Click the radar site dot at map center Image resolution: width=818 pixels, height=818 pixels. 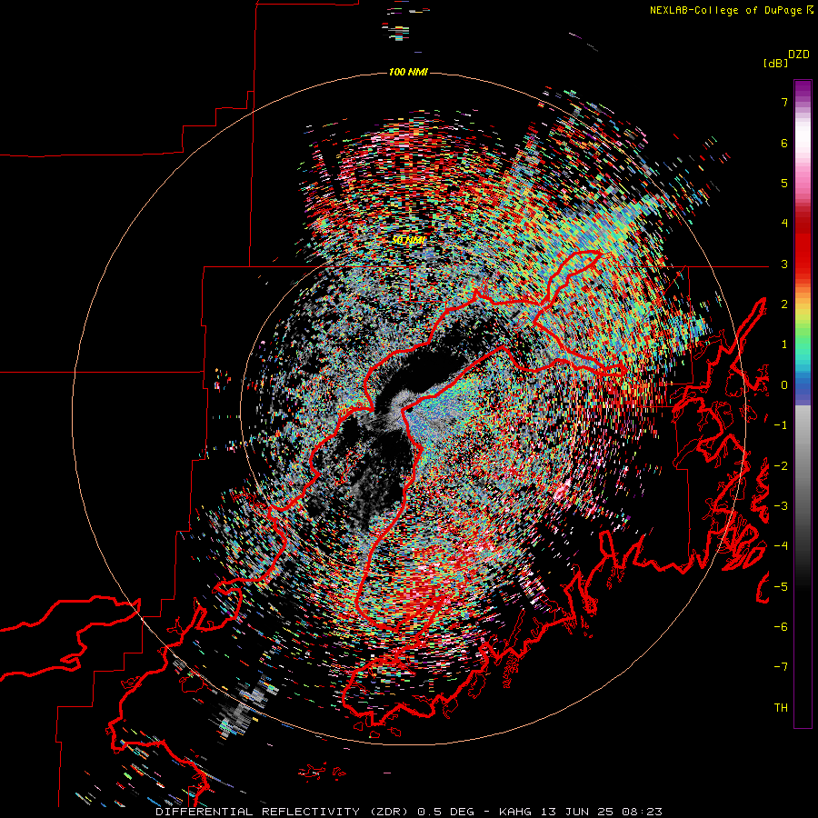click(410, 410)
